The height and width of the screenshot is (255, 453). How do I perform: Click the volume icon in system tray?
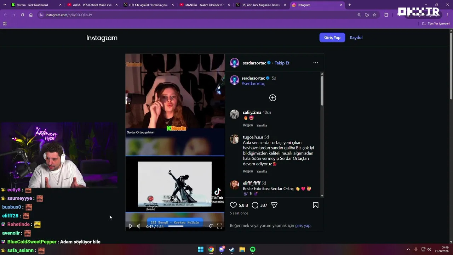tap(429, 250)
